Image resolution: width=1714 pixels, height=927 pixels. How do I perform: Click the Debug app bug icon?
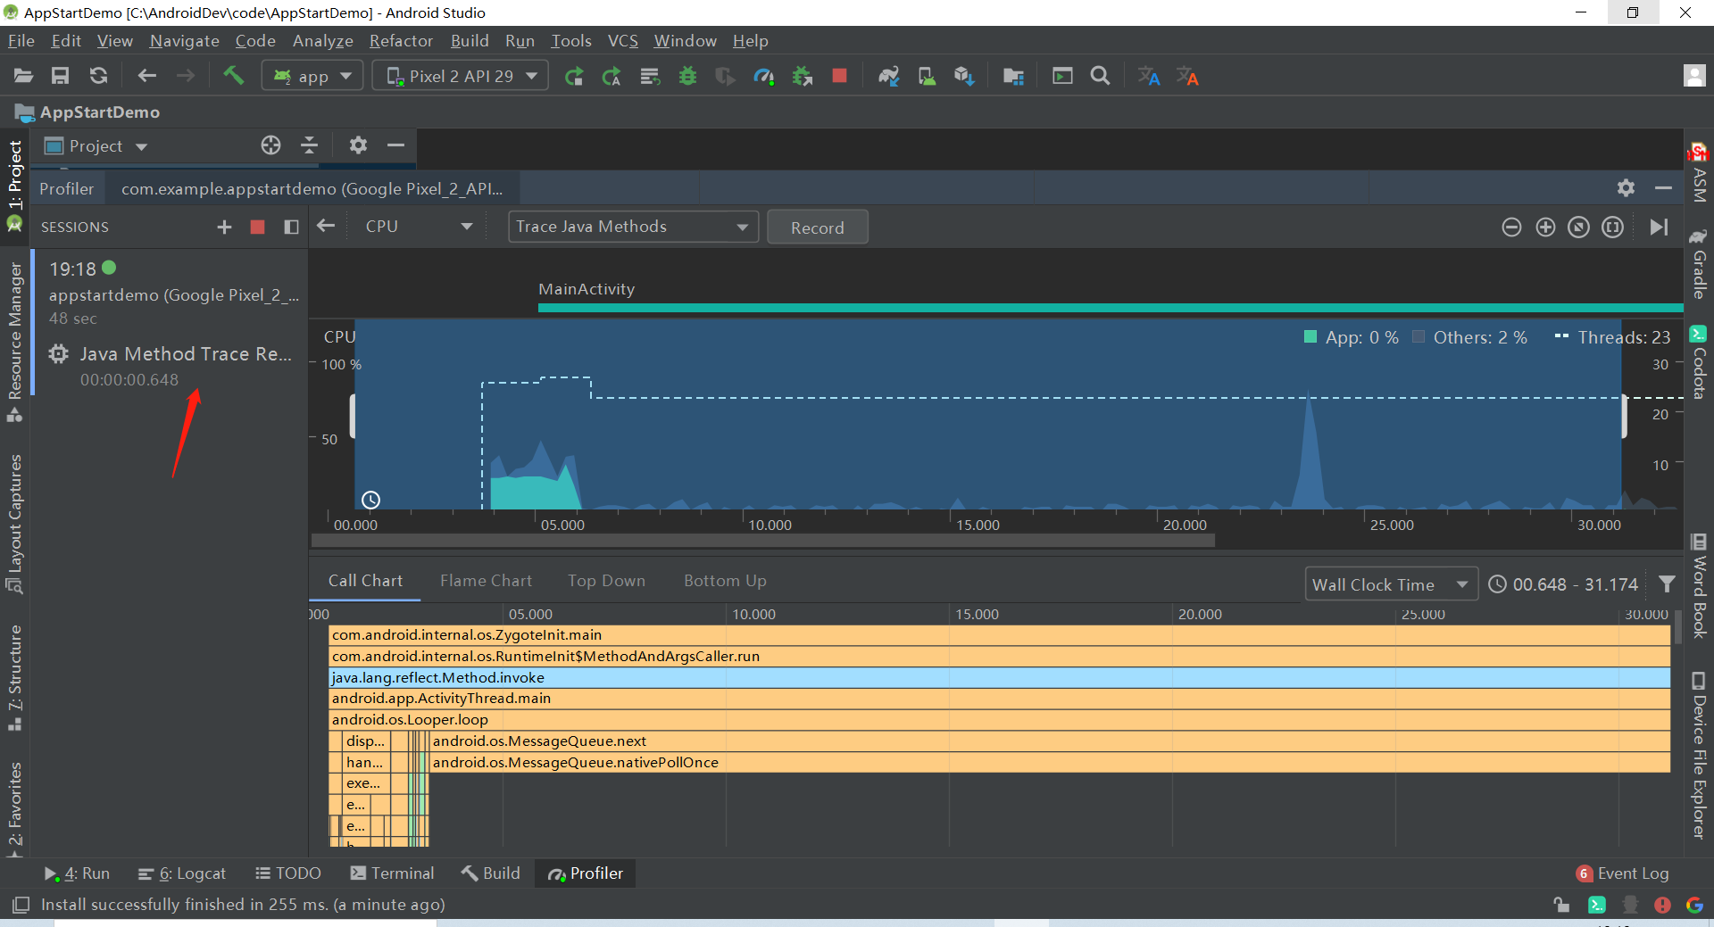pyautogui.click(x=687, y=76)
